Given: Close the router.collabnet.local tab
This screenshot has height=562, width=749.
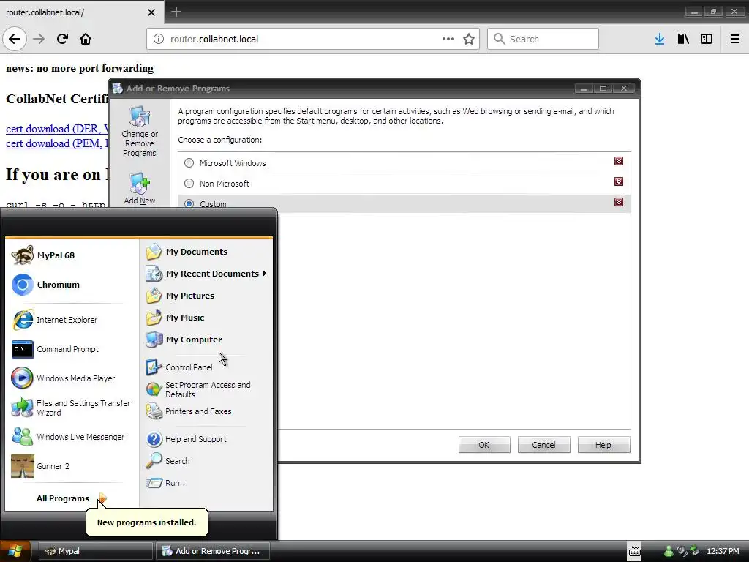Looking at the screenshot, I should (x=151, y=12).
